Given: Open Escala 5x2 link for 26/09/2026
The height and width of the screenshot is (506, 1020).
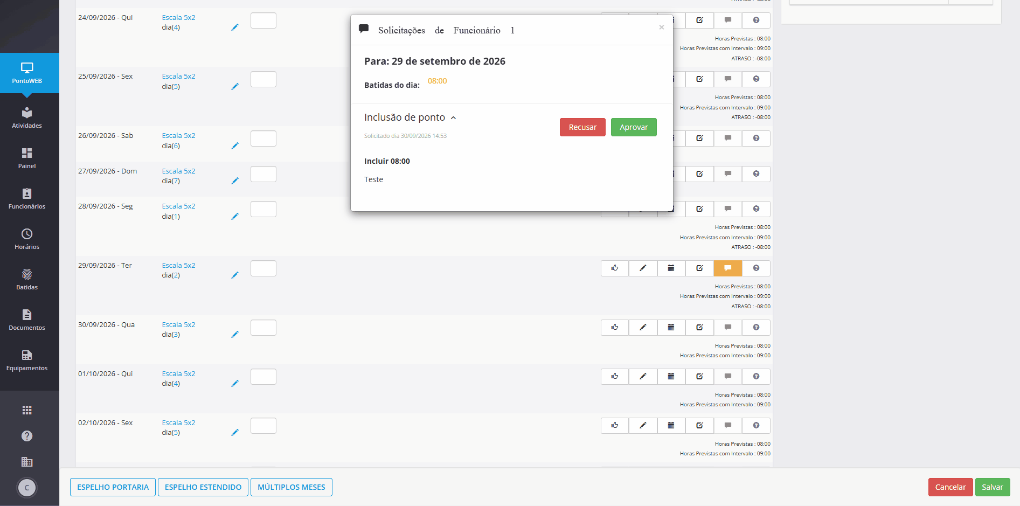Looking at the screenshot, I should coord(178,136).
